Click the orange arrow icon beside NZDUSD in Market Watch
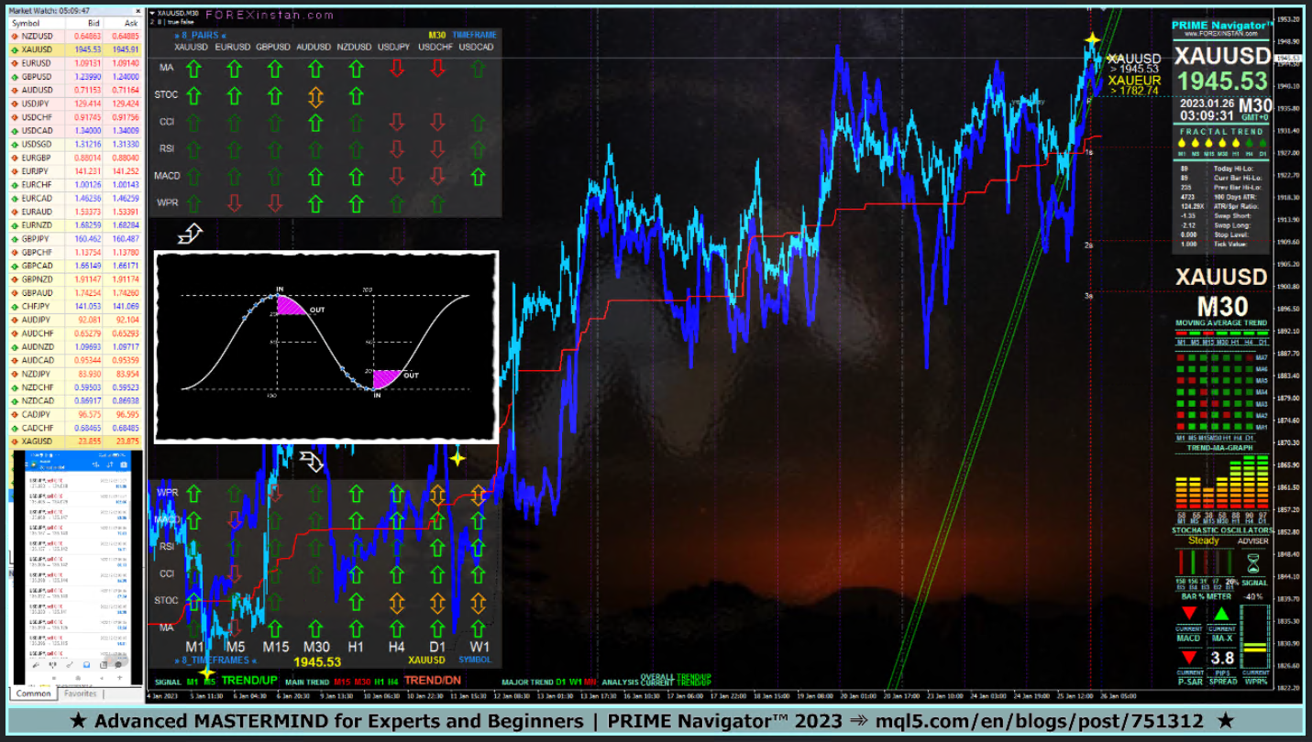 (16, 36)
